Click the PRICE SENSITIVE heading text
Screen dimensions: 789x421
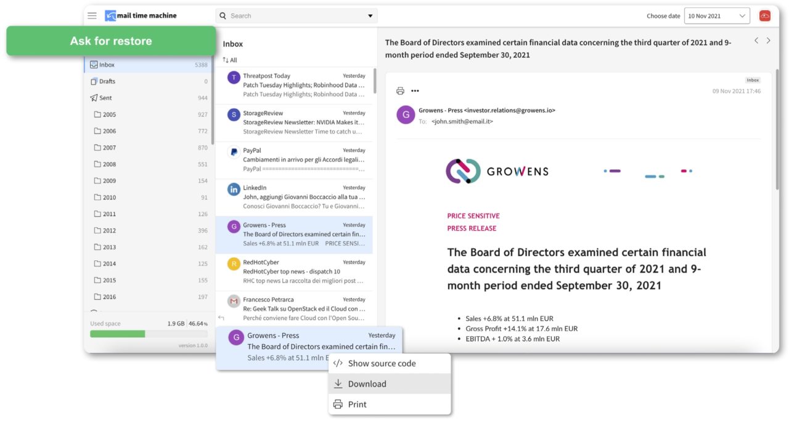pos(473,216)
